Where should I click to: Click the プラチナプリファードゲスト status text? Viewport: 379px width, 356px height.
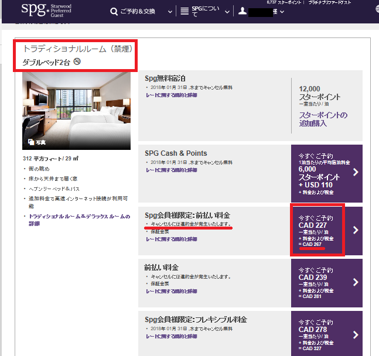[x=330, y=2]
